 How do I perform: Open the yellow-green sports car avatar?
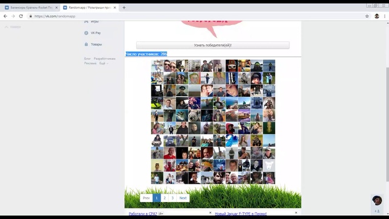[x=157, y=103]
